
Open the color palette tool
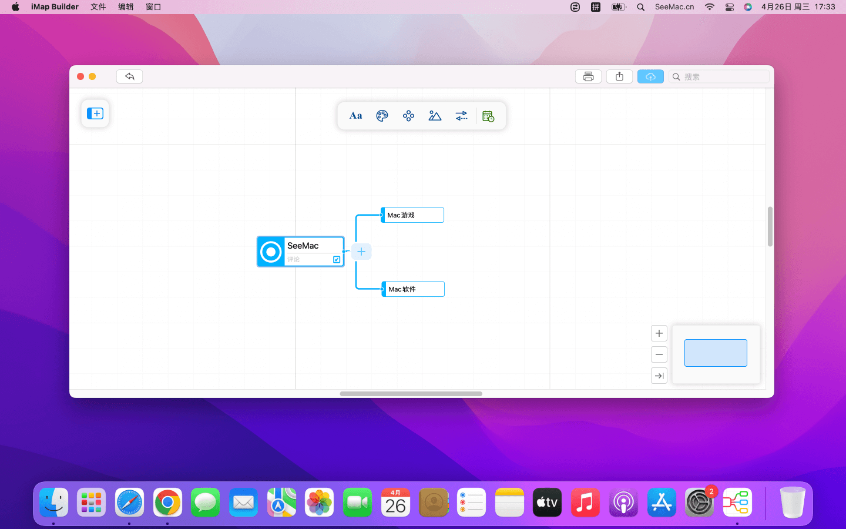(382, 116)
